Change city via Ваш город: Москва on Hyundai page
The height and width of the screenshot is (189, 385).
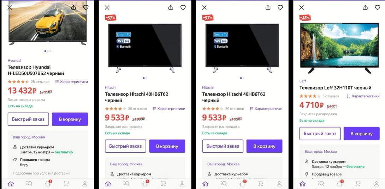click(x=29, y=137)
